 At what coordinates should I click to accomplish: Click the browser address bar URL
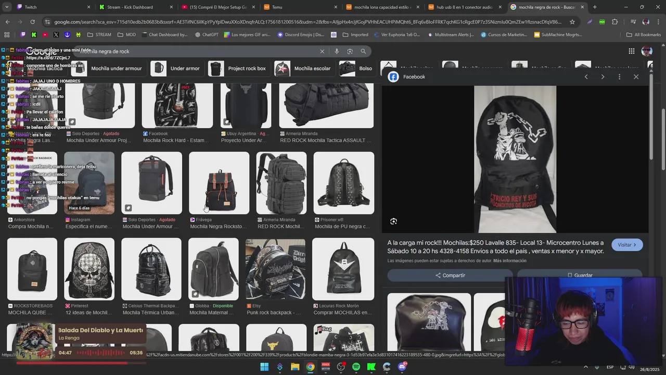307,22
